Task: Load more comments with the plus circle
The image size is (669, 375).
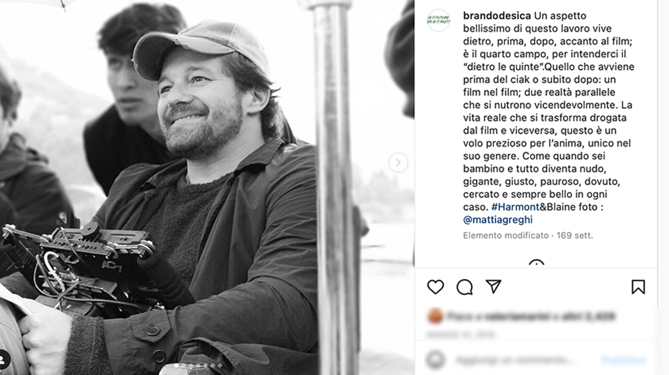Action: coord(536,264)
